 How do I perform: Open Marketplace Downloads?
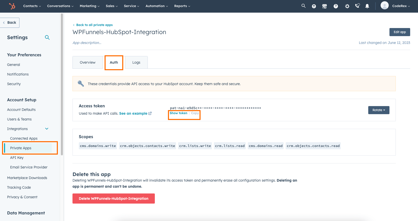point(27,178)
